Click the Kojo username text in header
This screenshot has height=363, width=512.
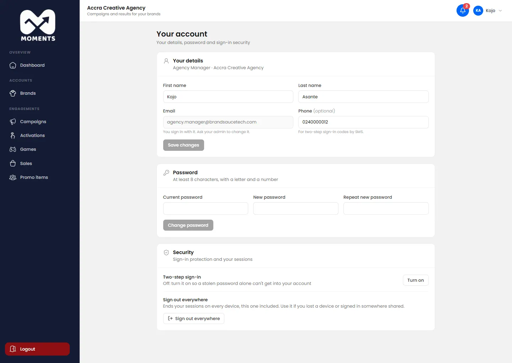tap(490, 11)
